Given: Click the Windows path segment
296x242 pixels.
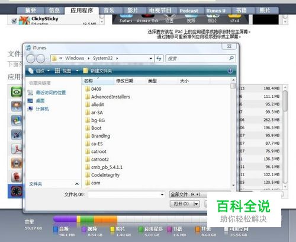Looking at the screenshot, I should click(75, 58).
